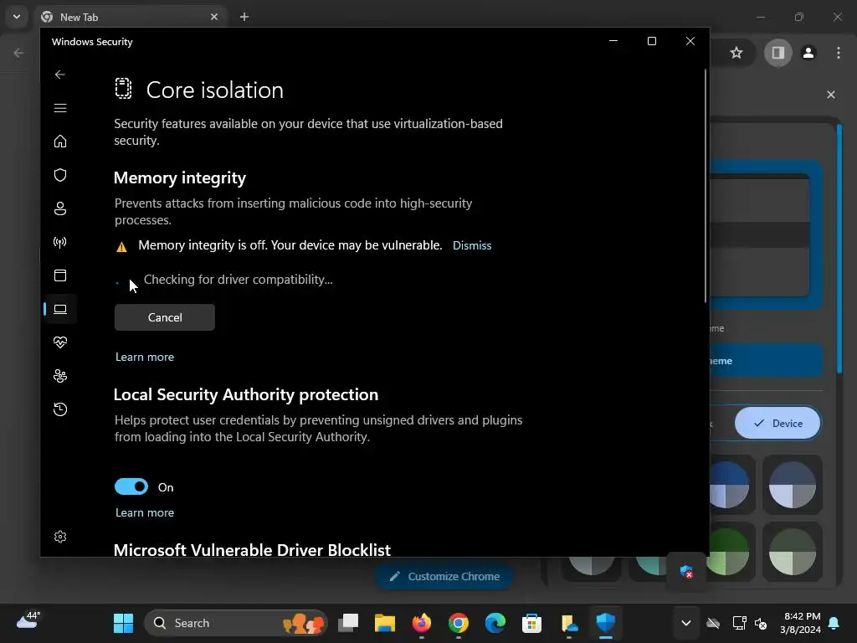Click the taskbar Search box
The width and height of the screenshot is (857, 643).
pyautogui.click(x=235, y=623)
